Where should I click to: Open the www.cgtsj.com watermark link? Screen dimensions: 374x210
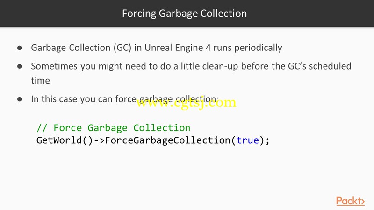186,103
